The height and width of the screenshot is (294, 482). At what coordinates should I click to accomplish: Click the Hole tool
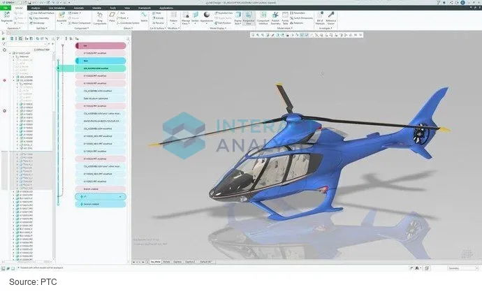[156, 13]
